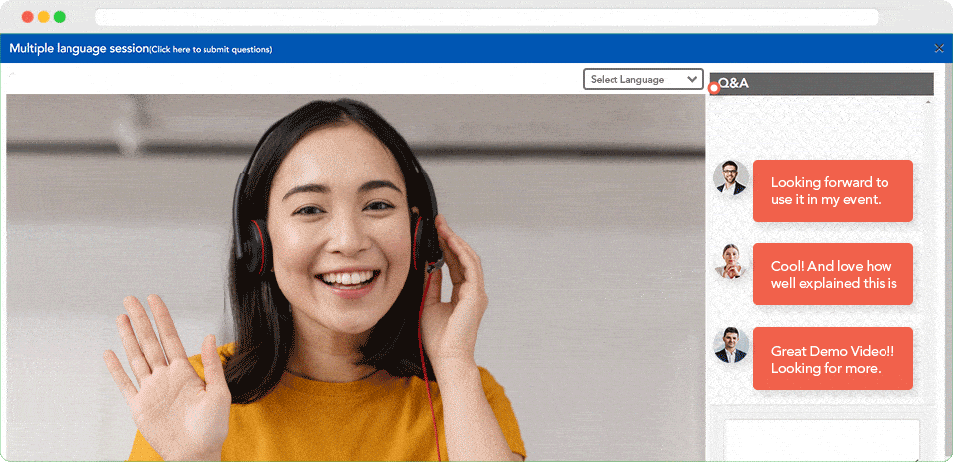Select the 'Great Demo Video!!' message
This screenshot has width=953, height=462.
click(833, 358)
